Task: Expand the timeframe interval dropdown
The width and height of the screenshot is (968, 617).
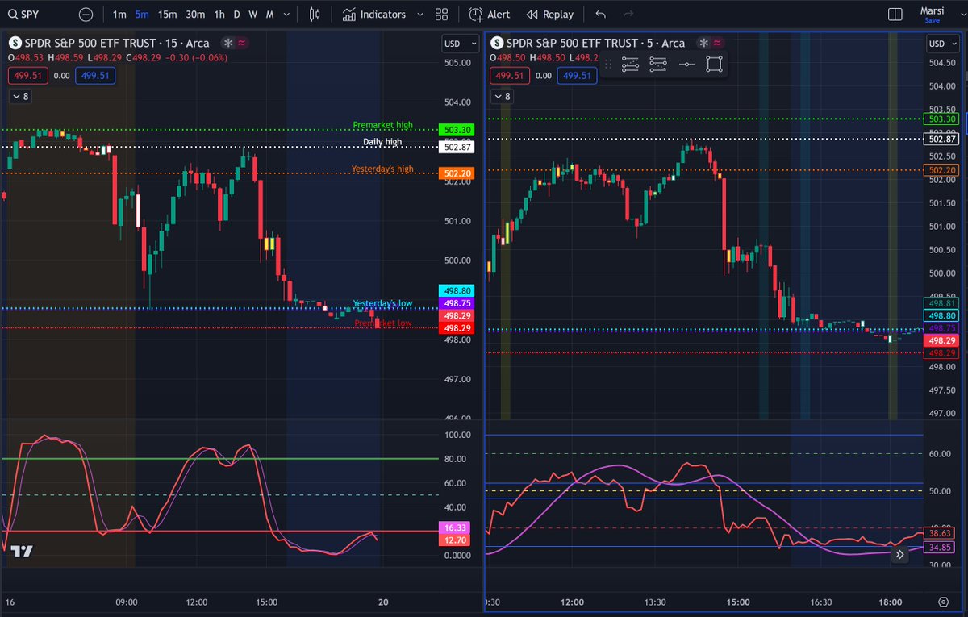Action: (286, 15)
